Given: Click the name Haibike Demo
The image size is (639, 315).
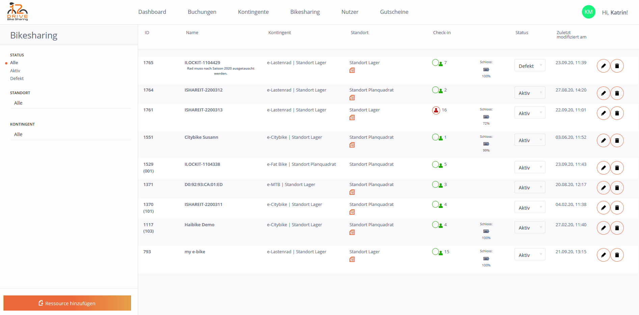Looking at the screenshot, I should click(x=199, y=225).
